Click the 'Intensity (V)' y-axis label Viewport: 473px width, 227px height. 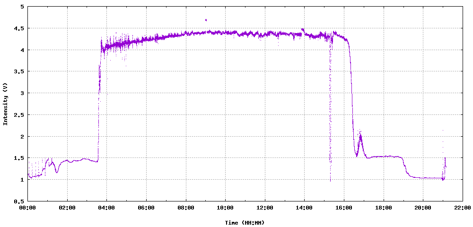pyautogui.click(x=5, y=104)
